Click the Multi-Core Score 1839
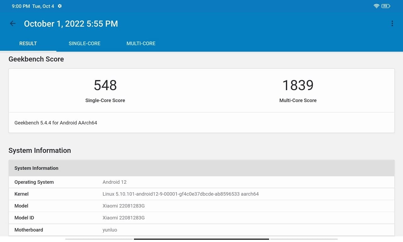Screen dimensions: 403x242 298,85
